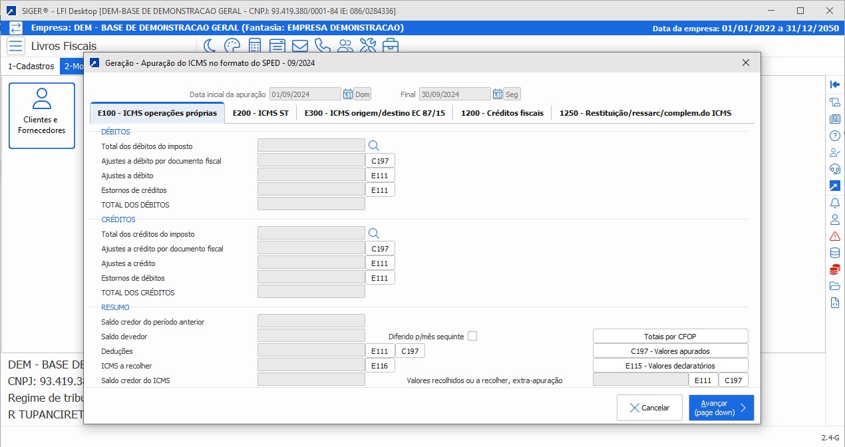Click the envelope mail icon
The height and width of the screenshot is (447, 845).
pos(299,46)
